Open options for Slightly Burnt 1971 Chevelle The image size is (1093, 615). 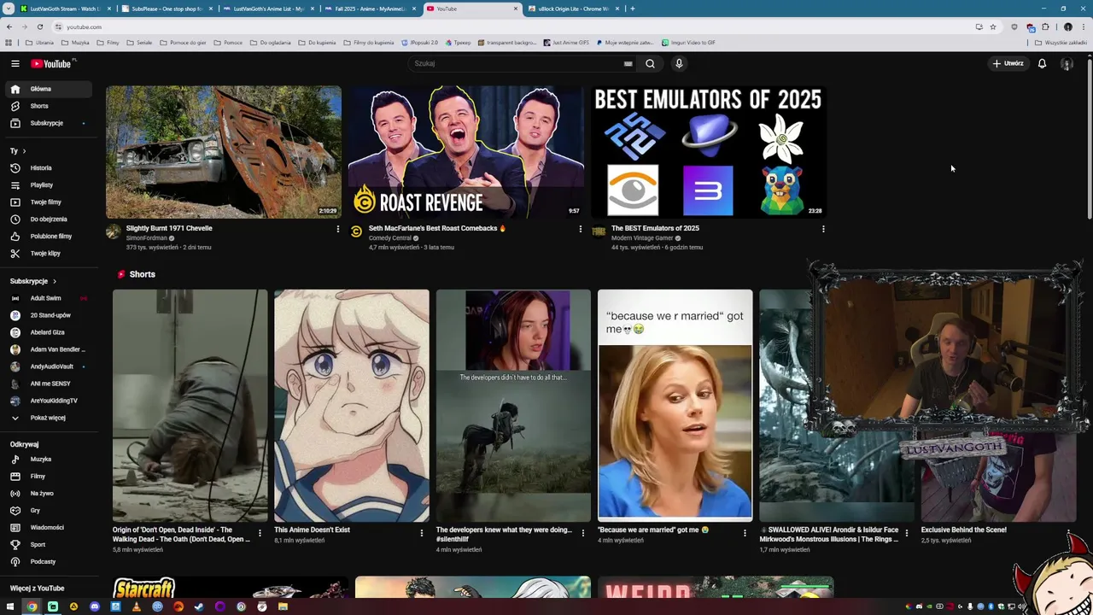pos(338,229)
